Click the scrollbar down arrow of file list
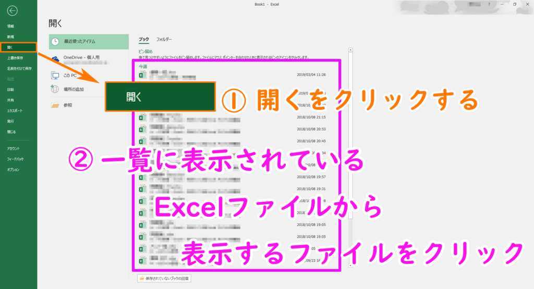This screenshot has width=534, height=289. (x=350, y=266)
